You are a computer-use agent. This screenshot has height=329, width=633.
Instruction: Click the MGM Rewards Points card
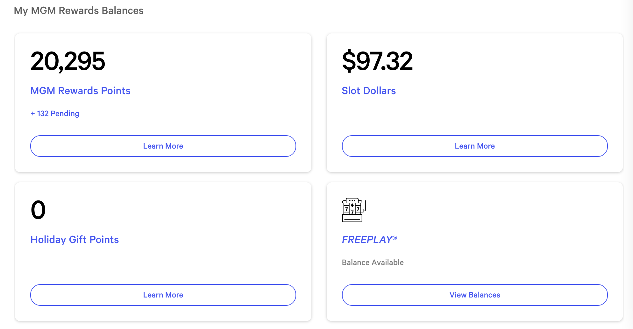tap(163, 102)
